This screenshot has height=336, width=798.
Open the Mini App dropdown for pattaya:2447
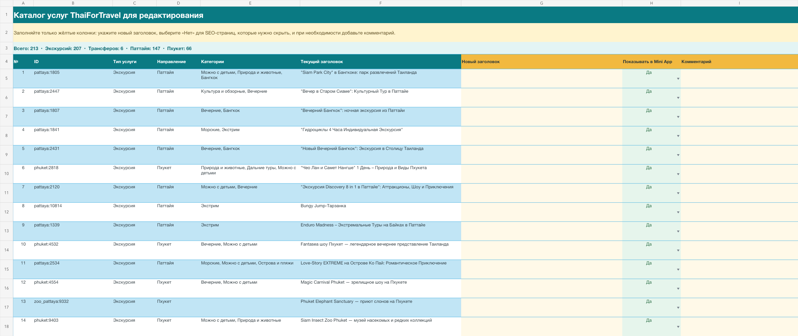678,98
